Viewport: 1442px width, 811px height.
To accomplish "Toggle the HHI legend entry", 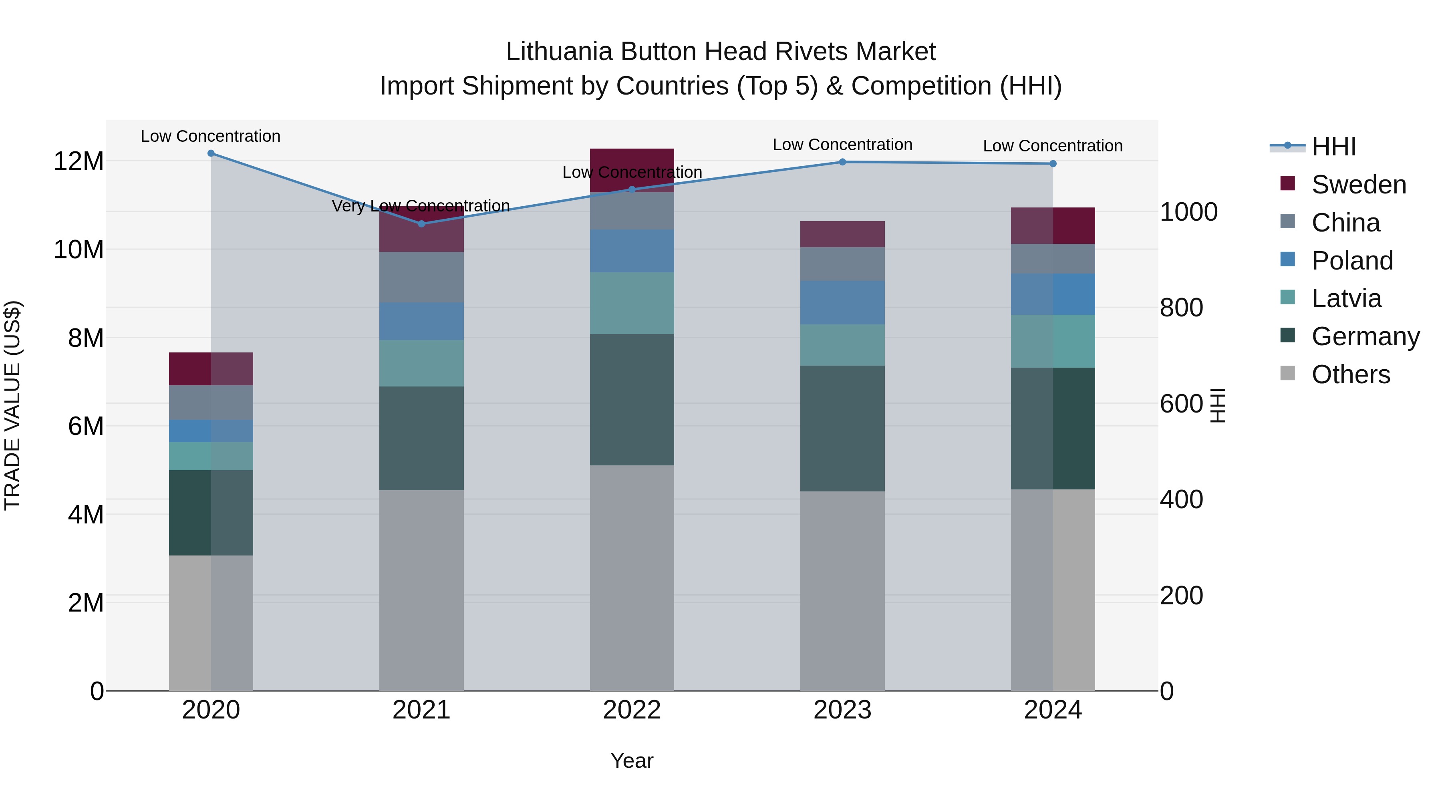I will click(1313, 147).
